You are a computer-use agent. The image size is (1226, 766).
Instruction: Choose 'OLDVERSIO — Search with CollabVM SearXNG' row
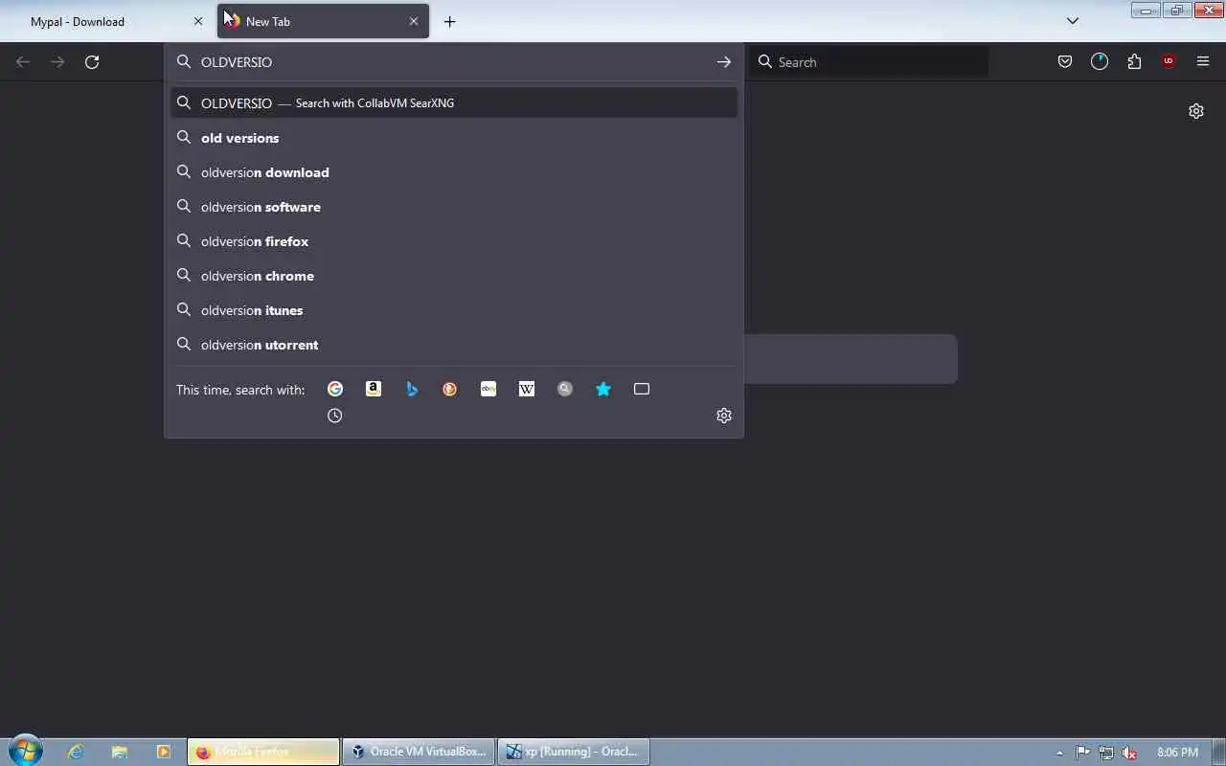tap(454, 102)
